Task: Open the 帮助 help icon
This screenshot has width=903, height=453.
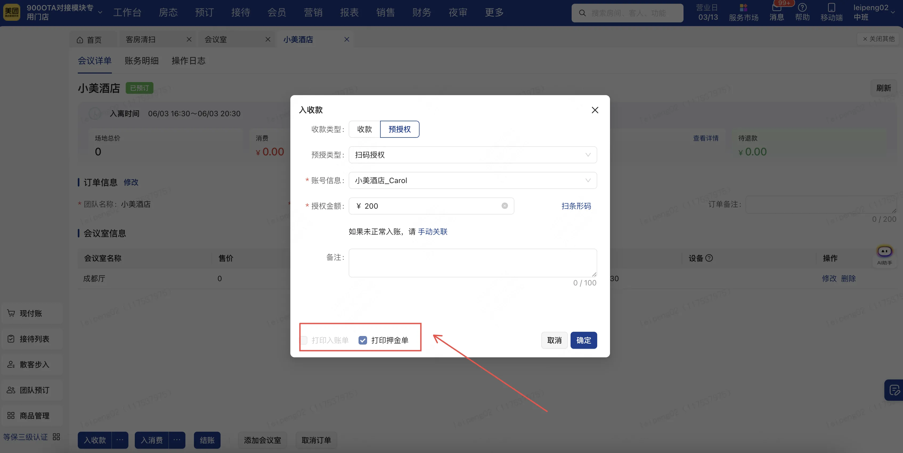Action: (802, 12)
